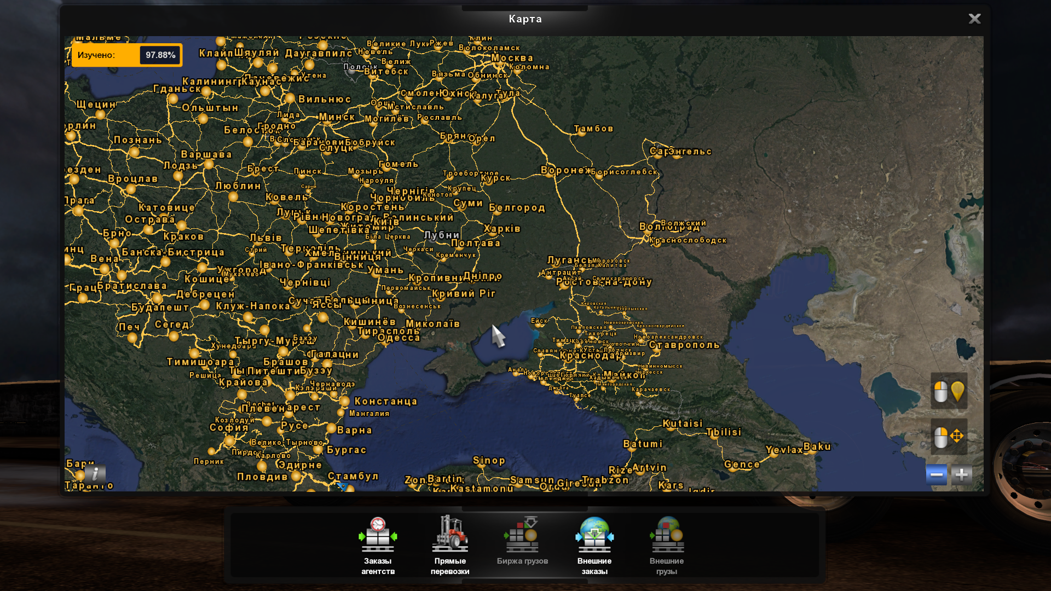Select Курск city label
Viewport: 1051px width, 591px height.
(495, 178)
